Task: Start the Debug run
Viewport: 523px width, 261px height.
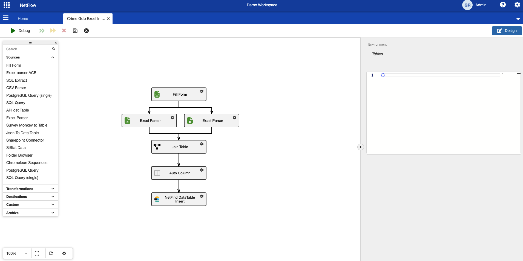Action: tap(20, 31)
